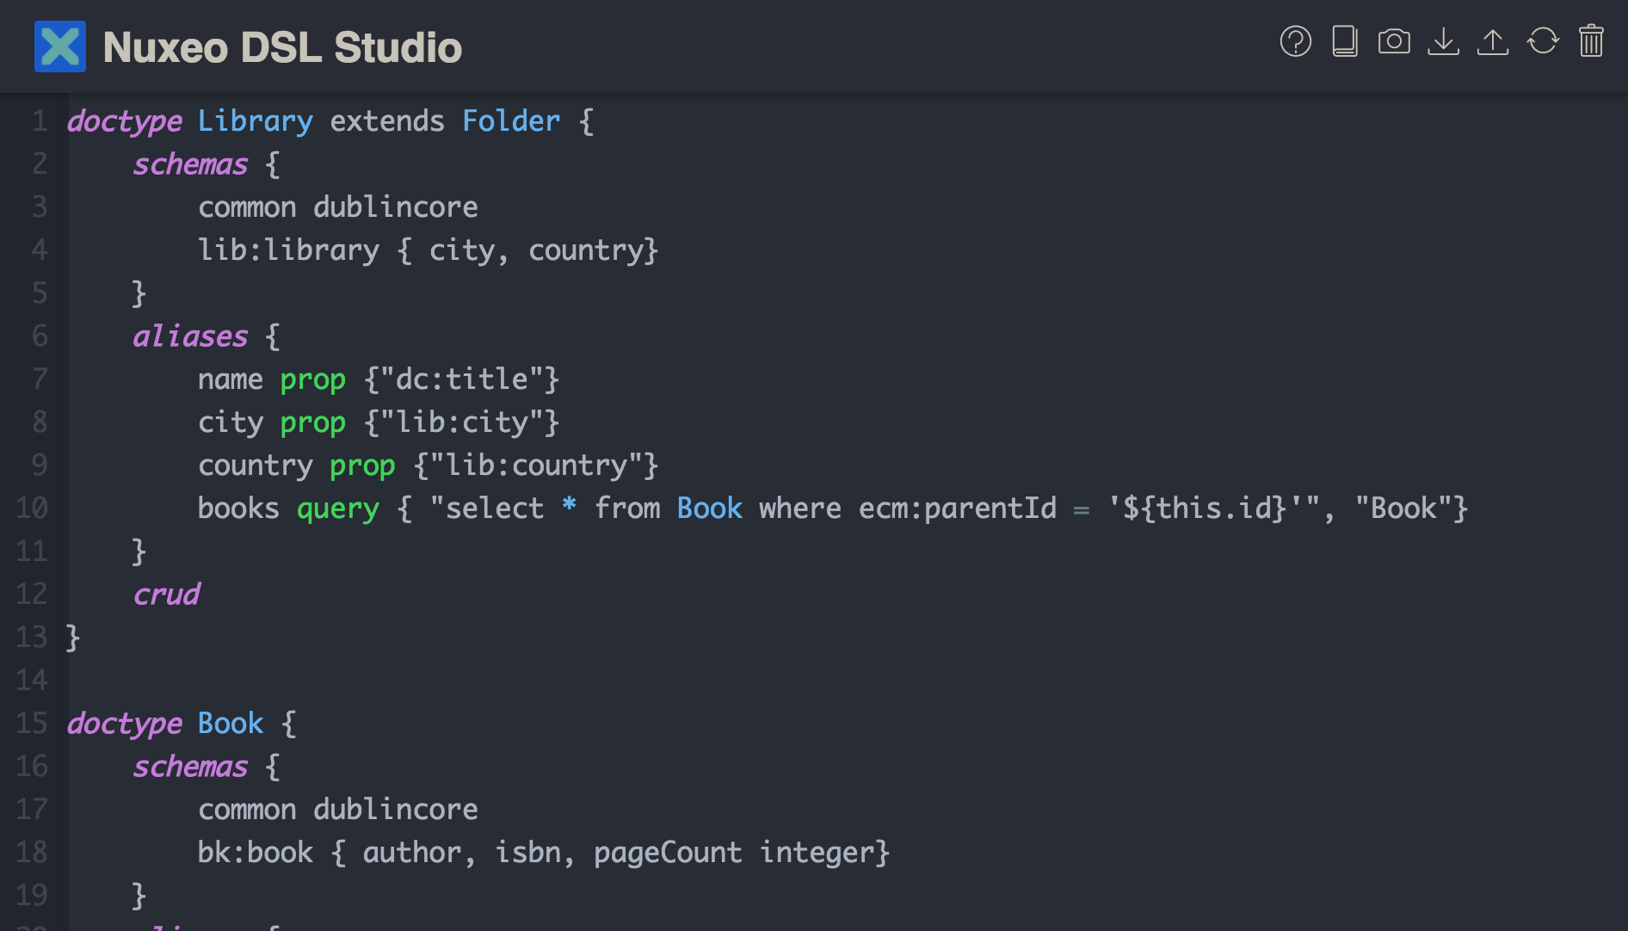Click 'country}' on line 4
1628x931 pixels.
[x=594, y=250]
